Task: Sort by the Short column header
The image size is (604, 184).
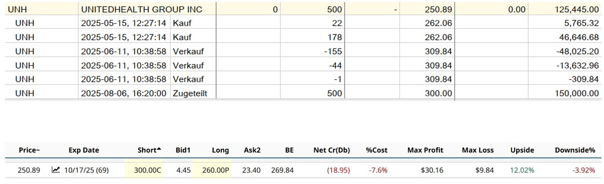Action: 149,150
